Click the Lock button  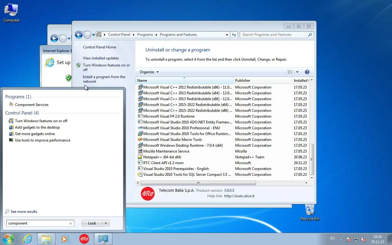click(92, 223)
